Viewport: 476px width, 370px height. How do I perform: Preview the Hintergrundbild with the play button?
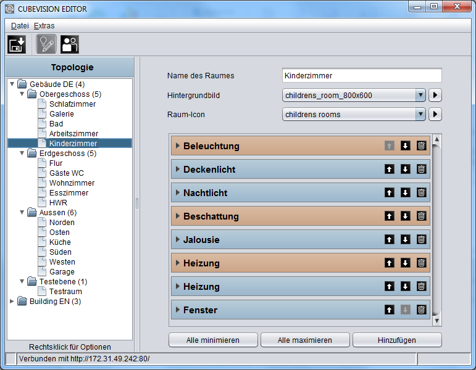click(435, 95)
